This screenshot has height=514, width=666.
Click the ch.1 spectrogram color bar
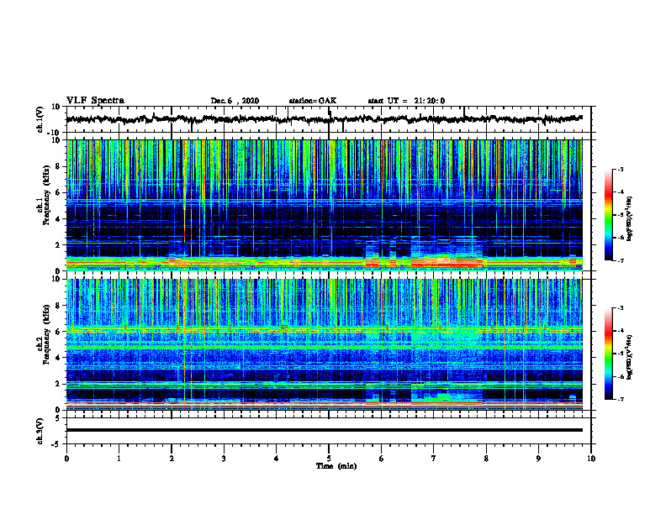click(608, 215)
